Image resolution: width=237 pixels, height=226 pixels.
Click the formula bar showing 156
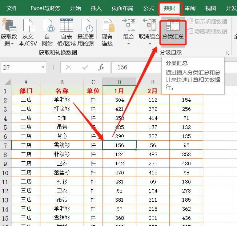click(x=136, y=67)
